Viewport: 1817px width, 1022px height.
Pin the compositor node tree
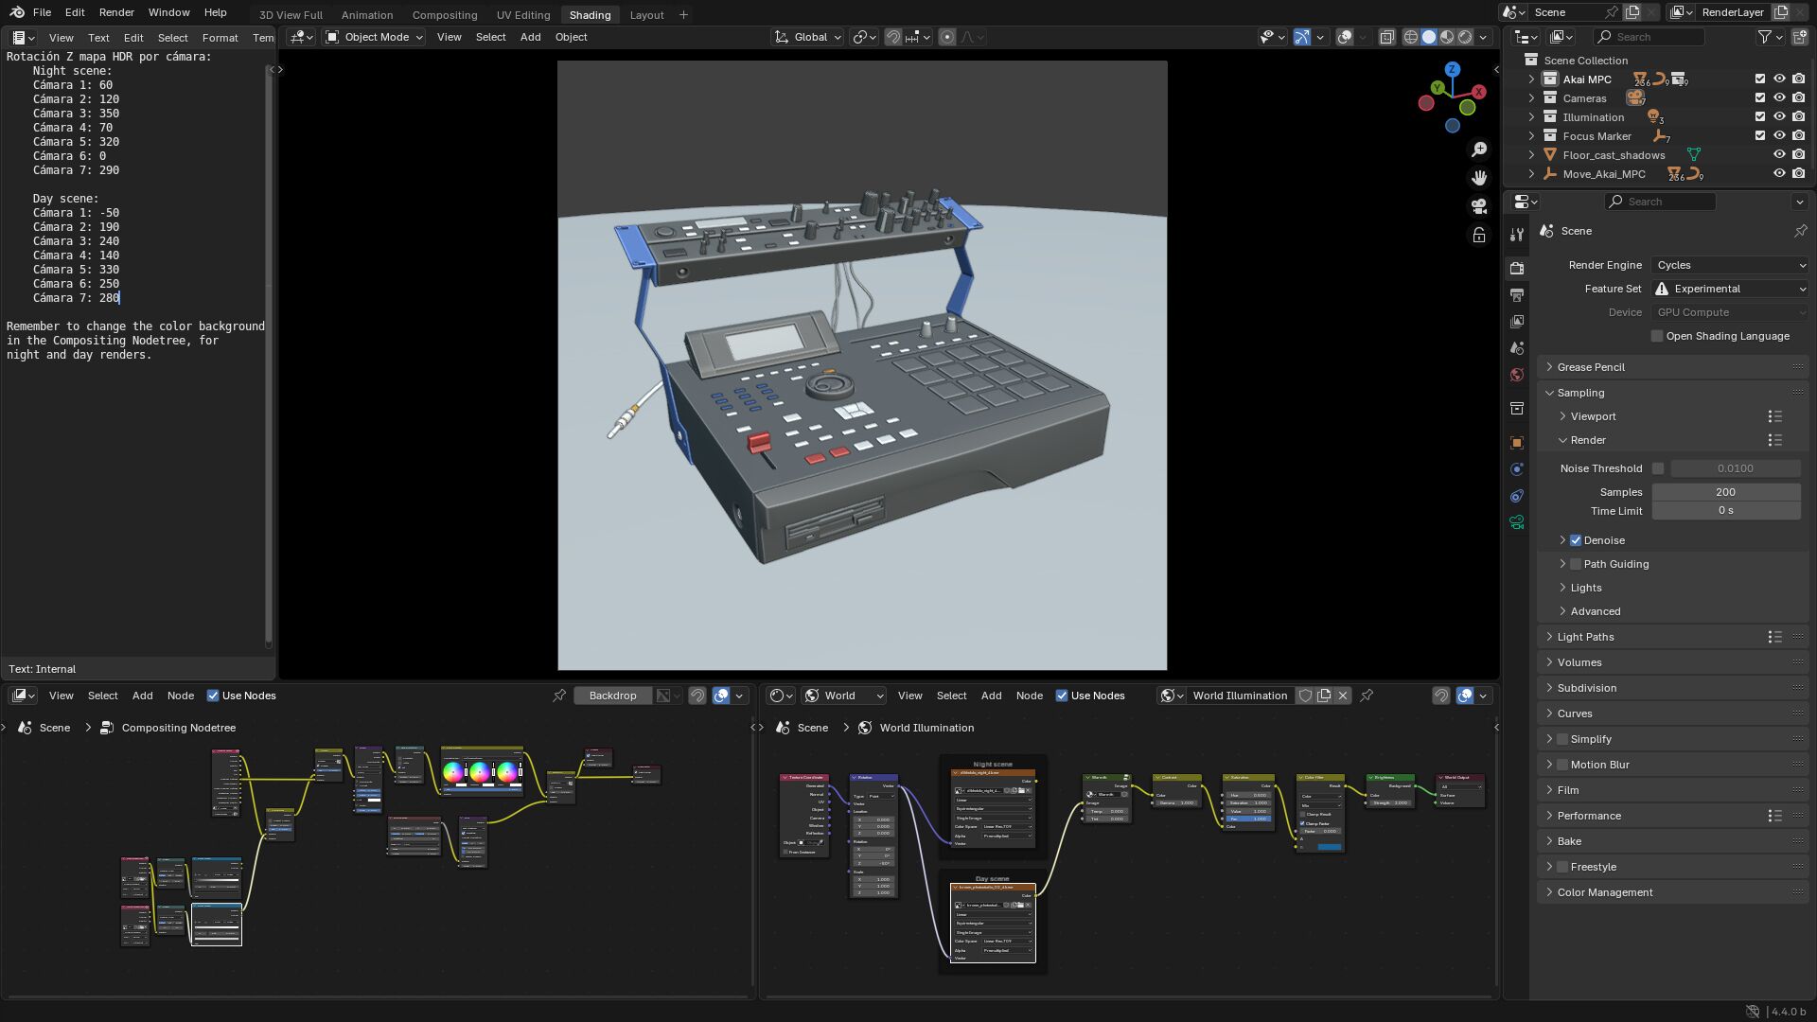559,696
